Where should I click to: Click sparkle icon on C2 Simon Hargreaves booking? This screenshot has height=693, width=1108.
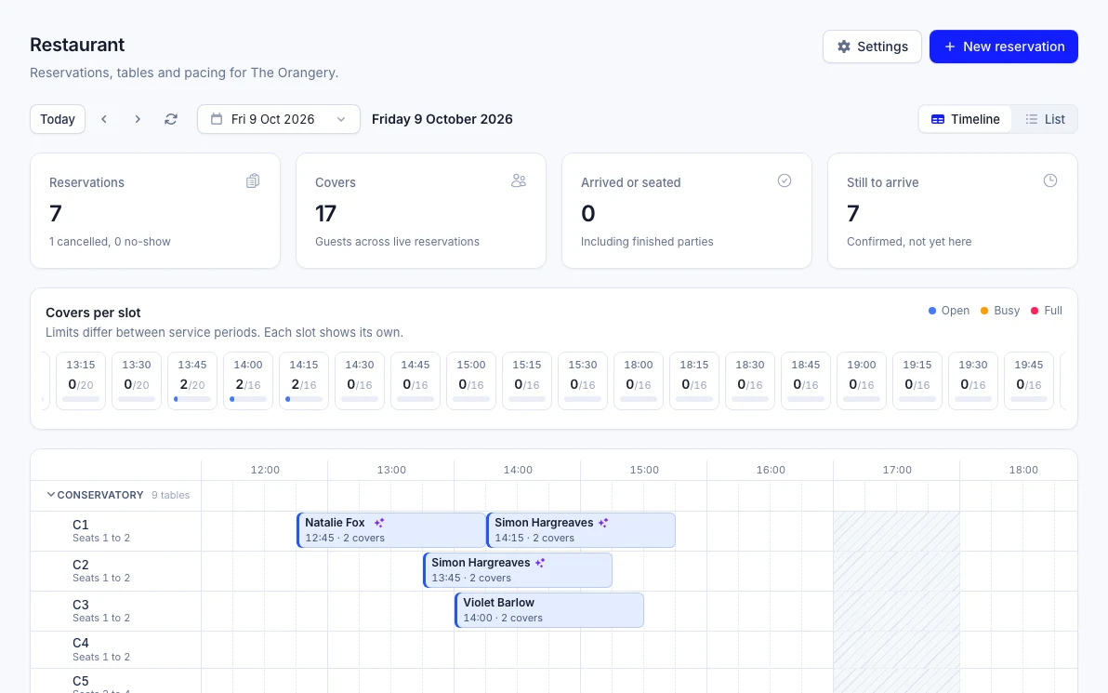[x=540, y=563]
